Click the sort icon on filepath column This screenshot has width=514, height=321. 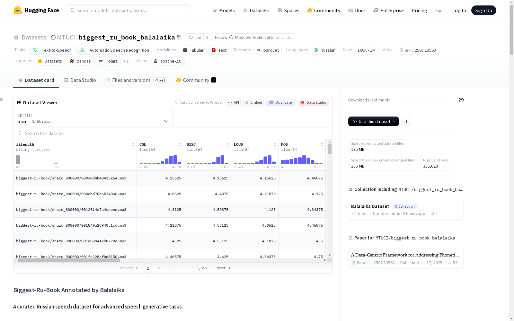133,144
